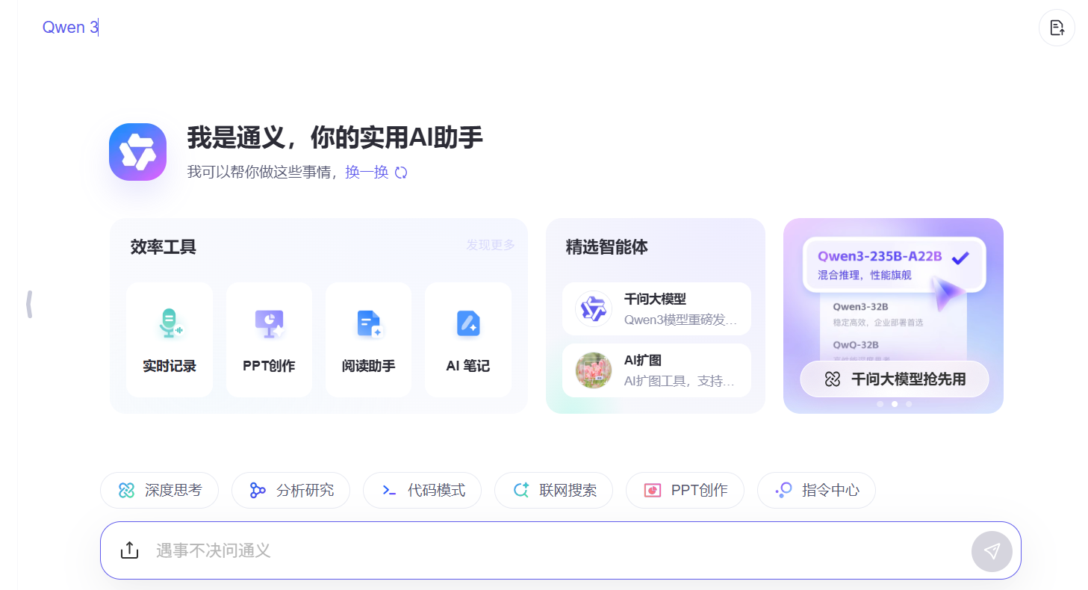1088x590 pixels.
Task: Open the AI 笔记 tool card
Action: pos(468,340)
